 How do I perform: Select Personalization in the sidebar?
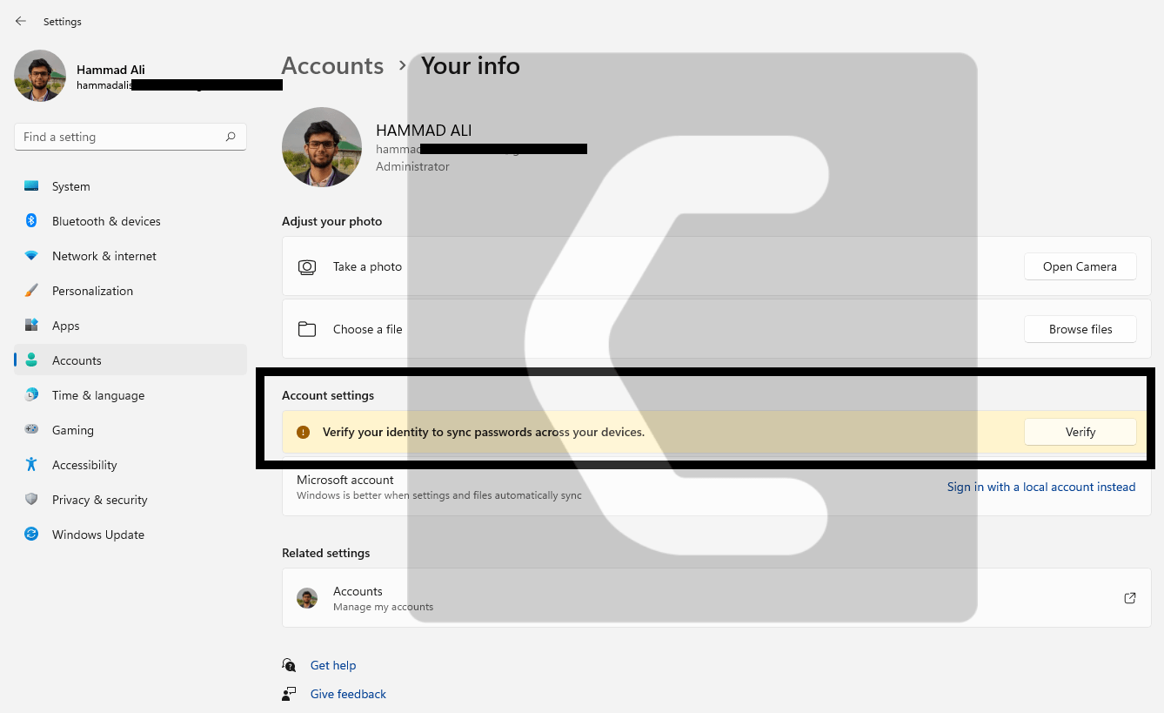(x=130, y=291)
